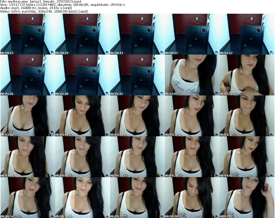Select the thumbnail stamped 00:00:29
This screenshot has width=275, height=218.
pos(83,34)
